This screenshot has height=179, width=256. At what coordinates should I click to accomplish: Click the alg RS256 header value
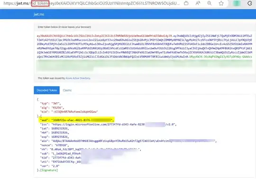point(57,108)
